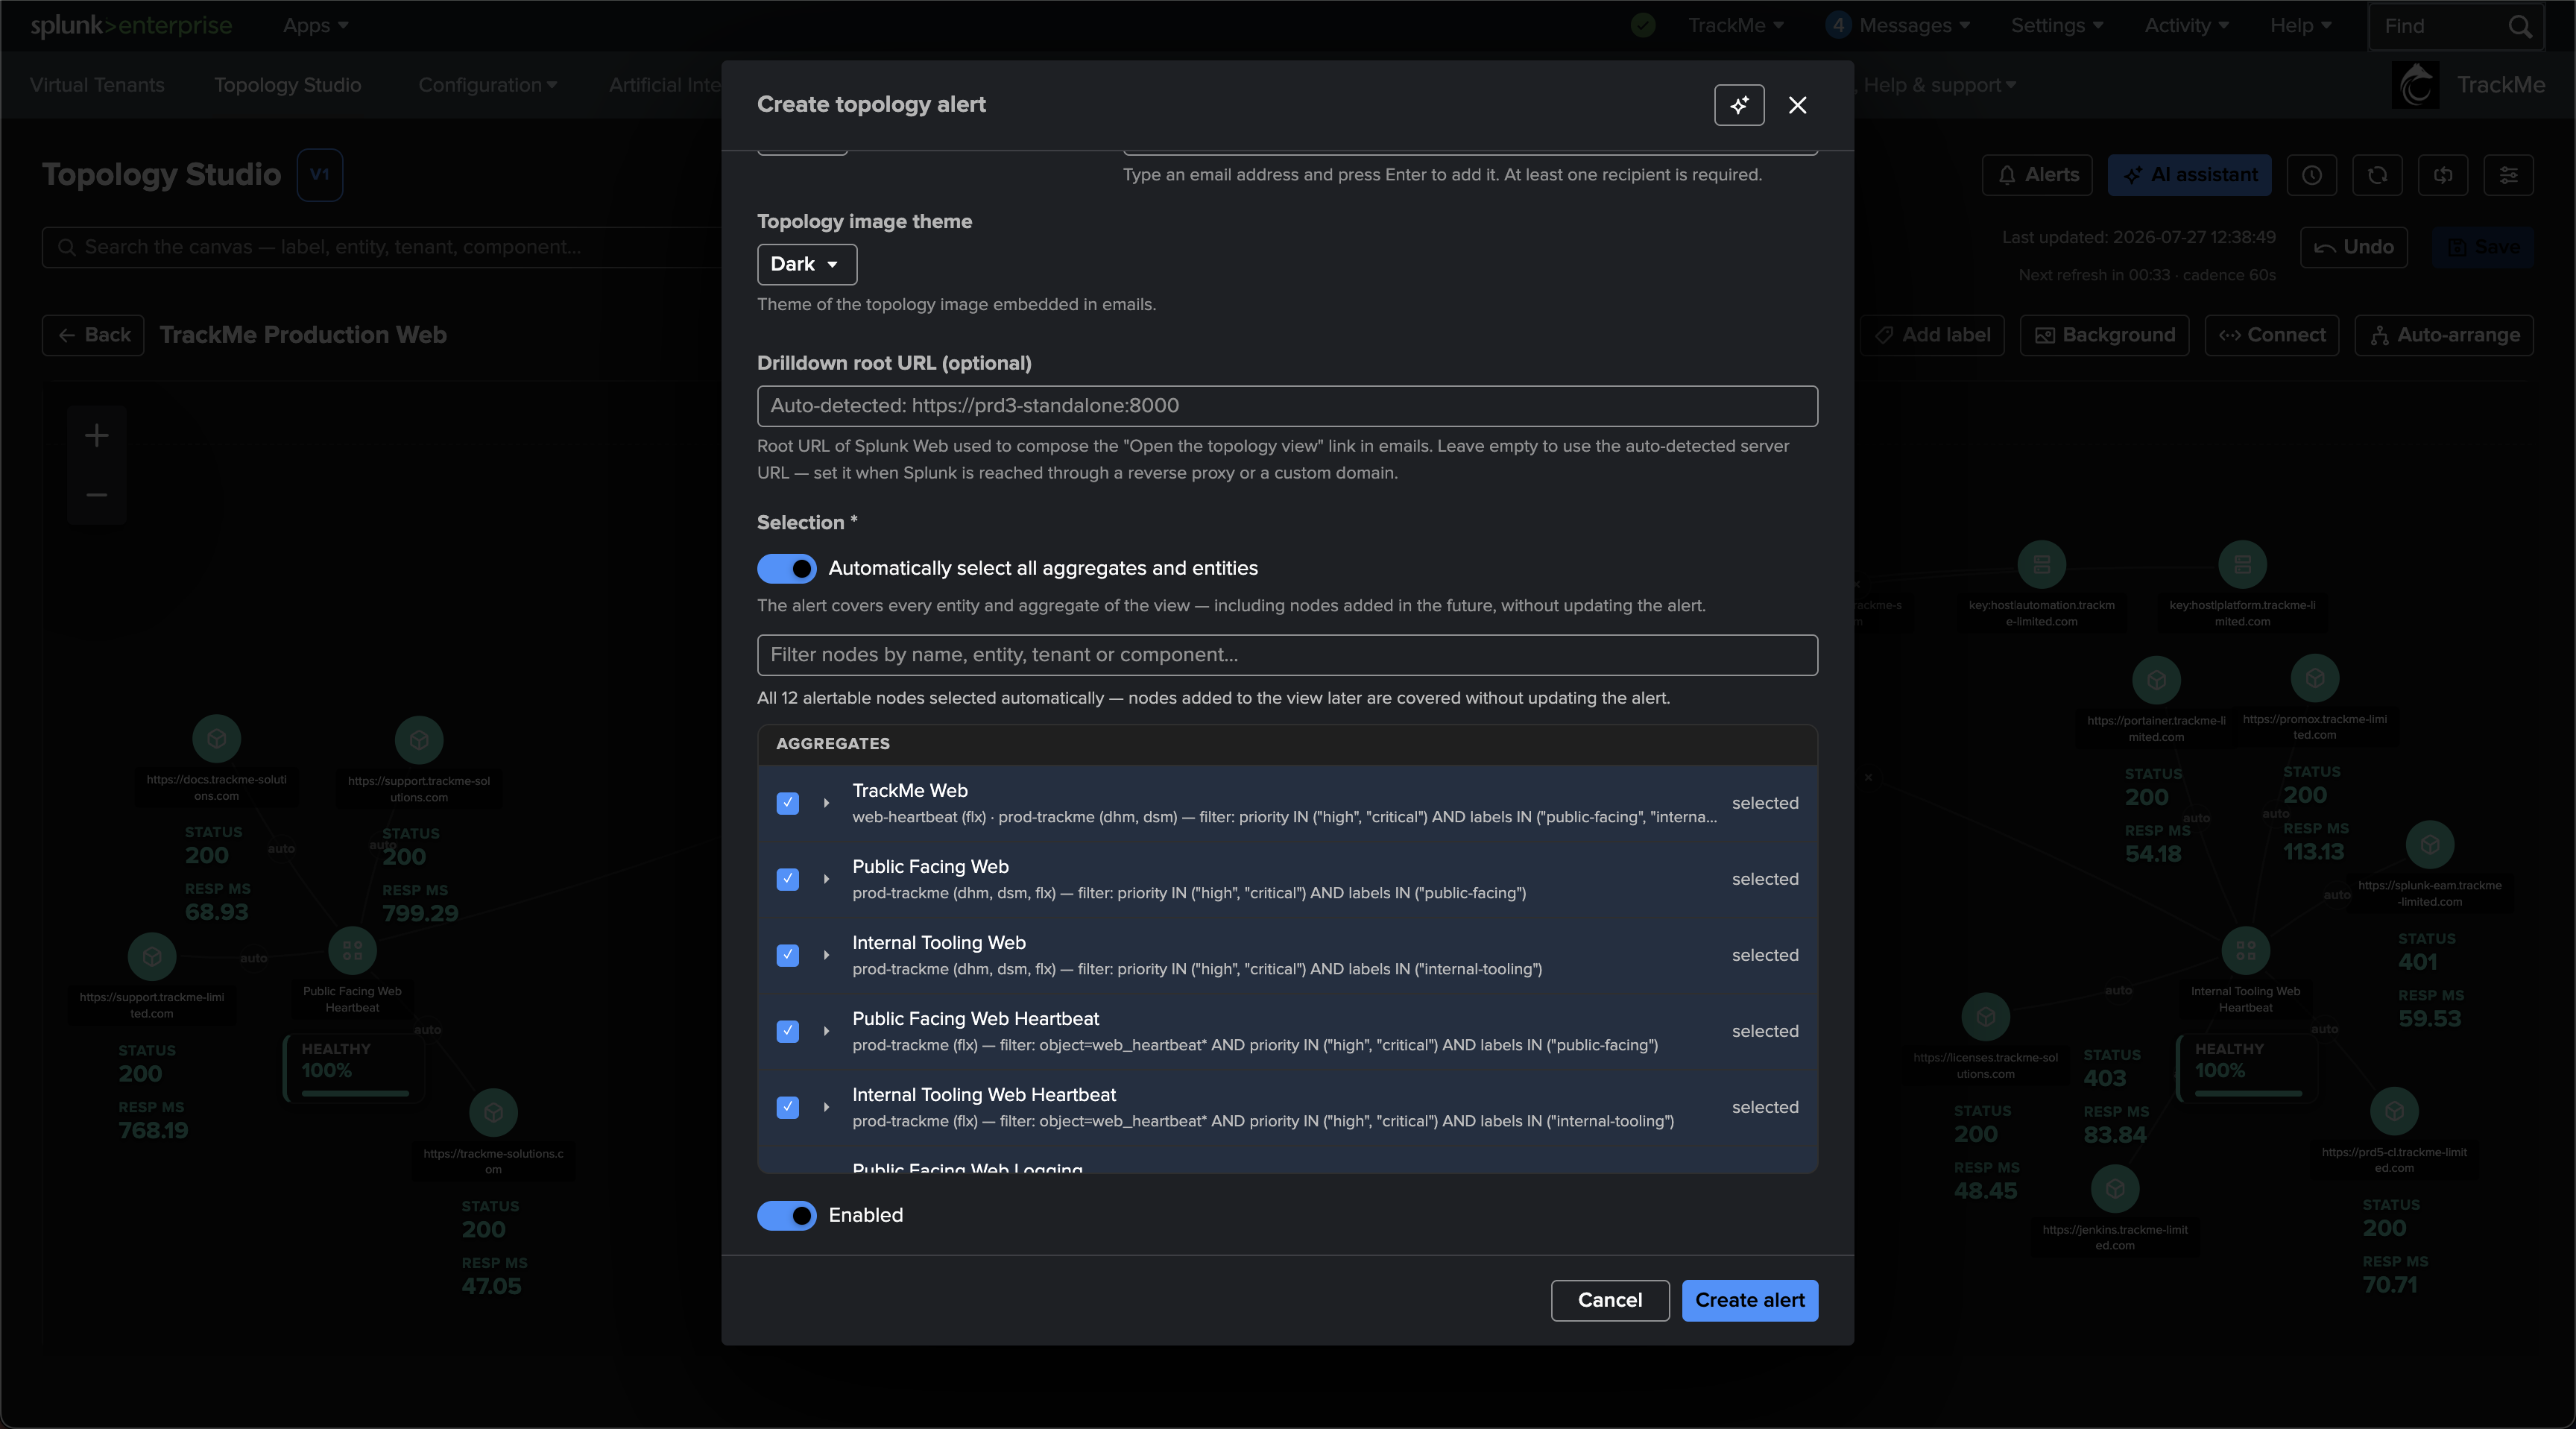Expand the Internal Tooling Web aggregate row
The image size is (2576, 1429).
tap(826, 955)
